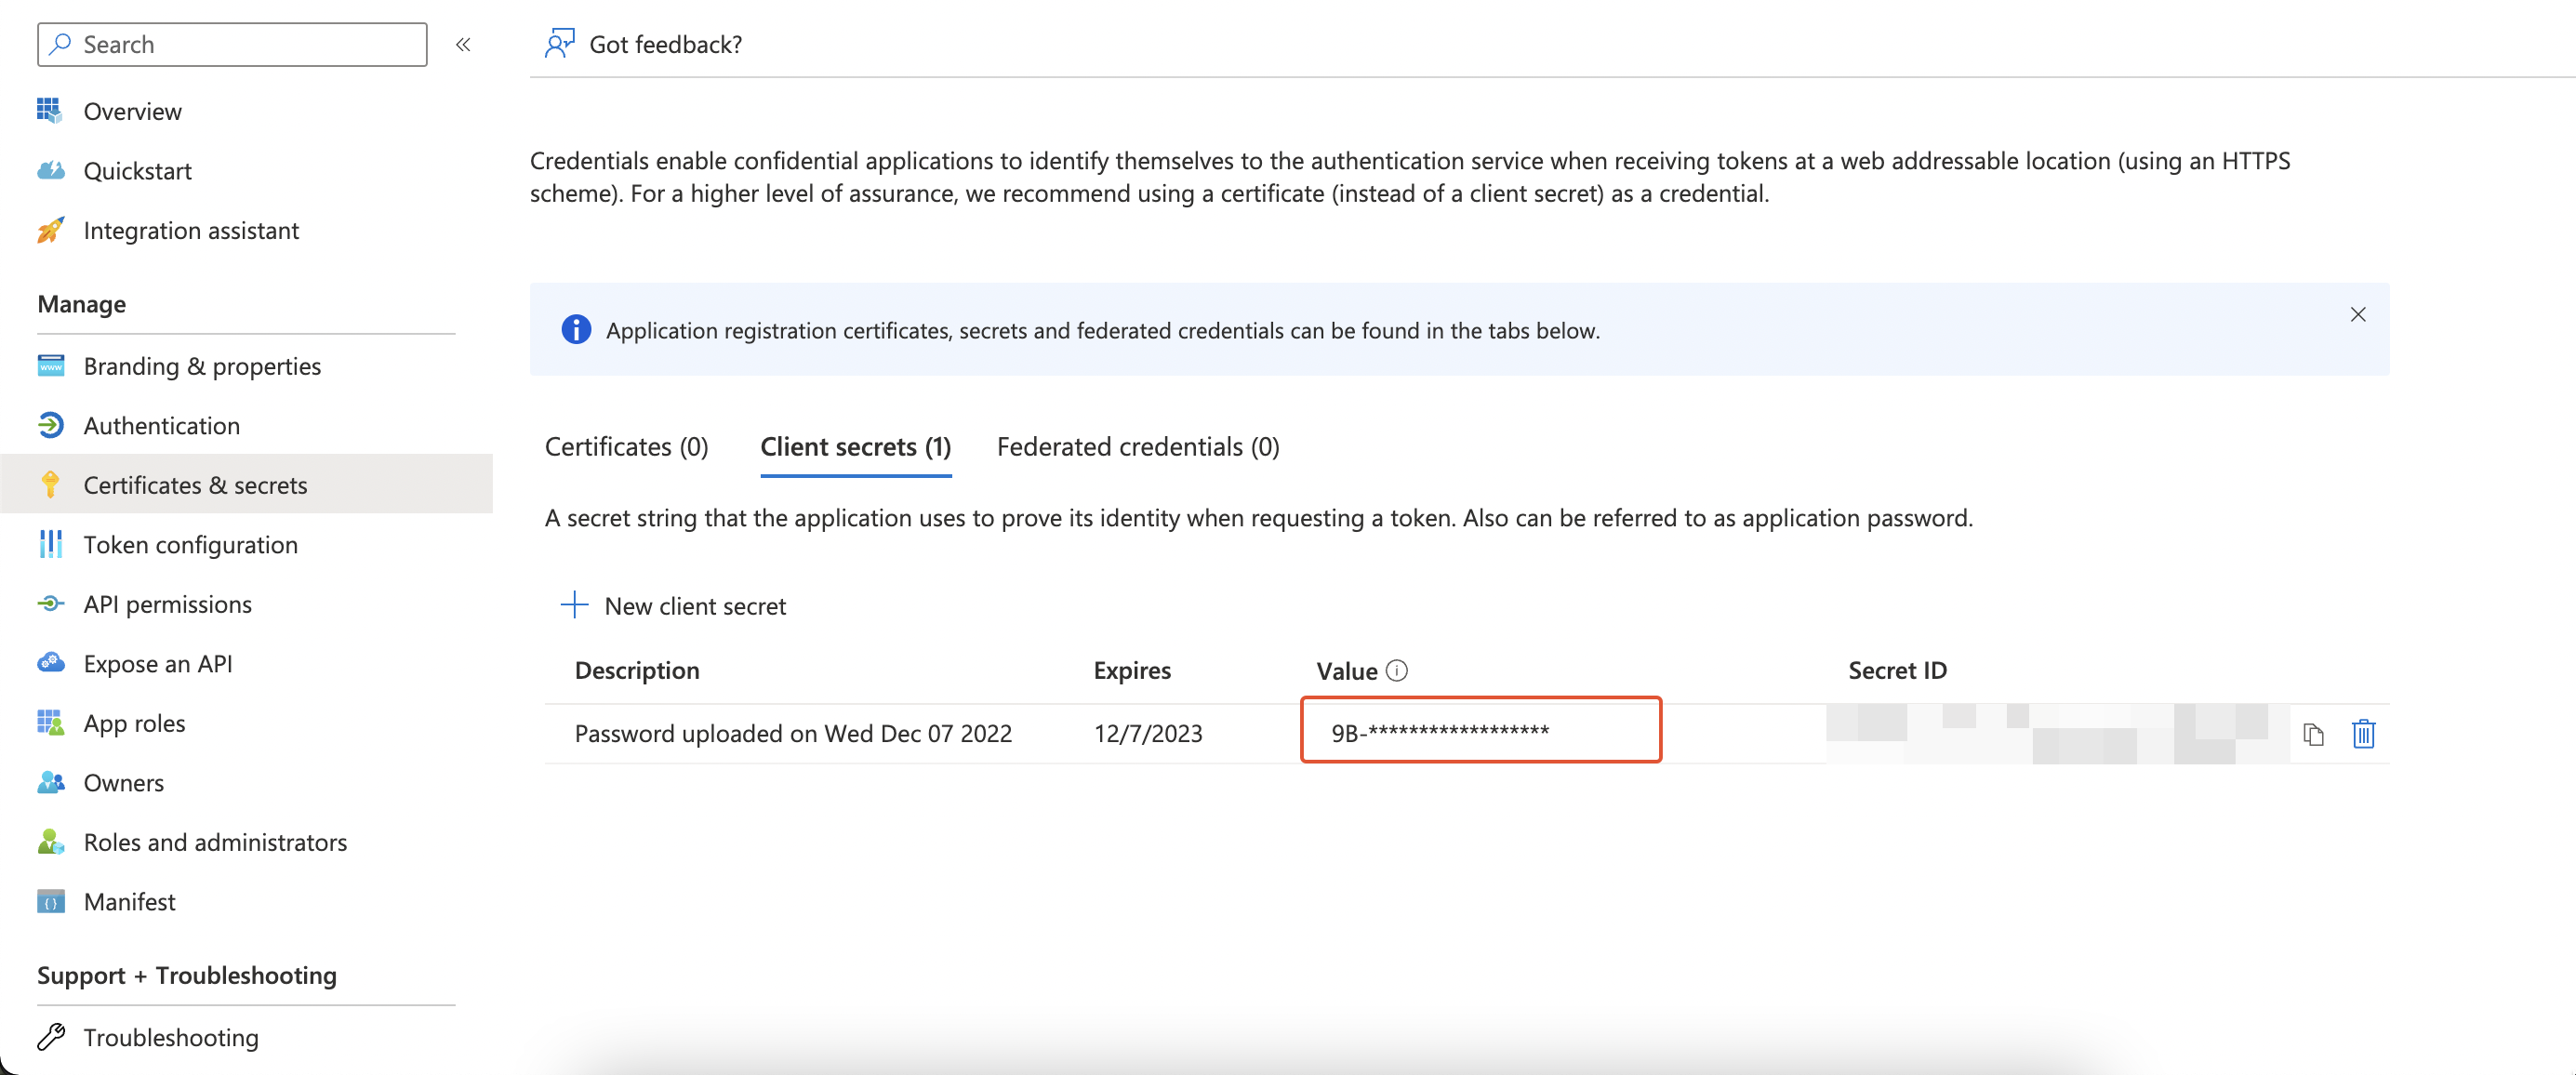
Task: Select Overview in the sidebar
Action: point(132,111)
